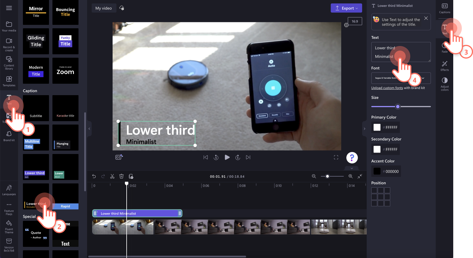Select the Gliding Title template
The width and height of the screenshot is (473, 258).
(36, 41)
